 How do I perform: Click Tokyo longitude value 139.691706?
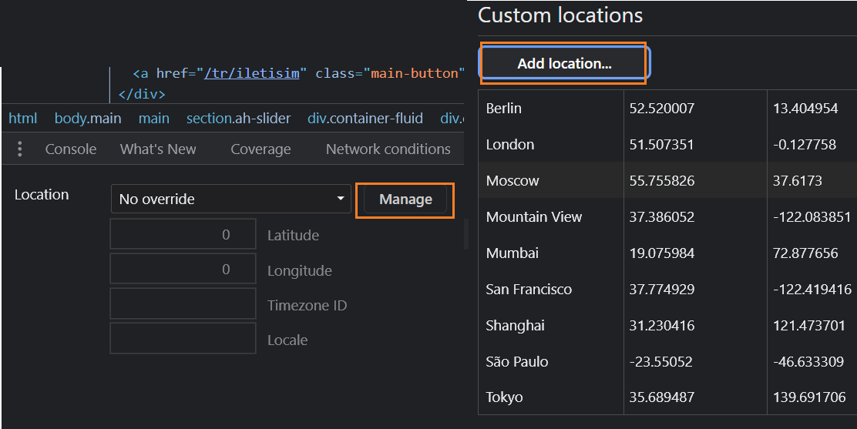coord(809,397)
